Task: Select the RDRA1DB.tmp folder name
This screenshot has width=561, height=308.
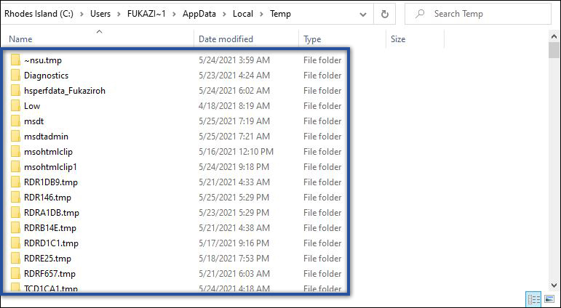Action: [52, 213]
